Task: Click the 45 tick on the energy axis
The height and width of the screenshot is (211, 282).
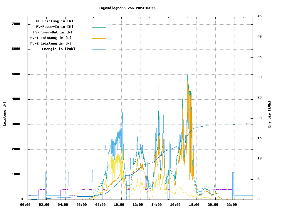Action: tap(259, 16)
